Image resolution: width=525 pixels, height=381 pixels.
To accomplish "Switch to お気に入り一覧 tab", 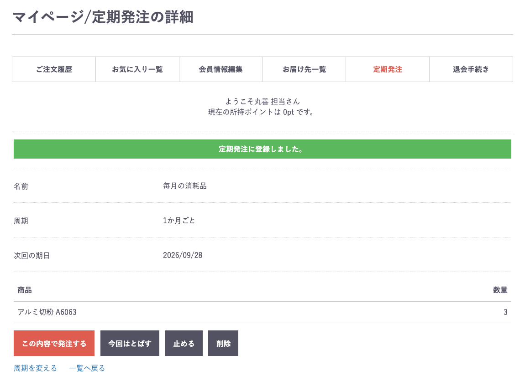I will 137,69.
